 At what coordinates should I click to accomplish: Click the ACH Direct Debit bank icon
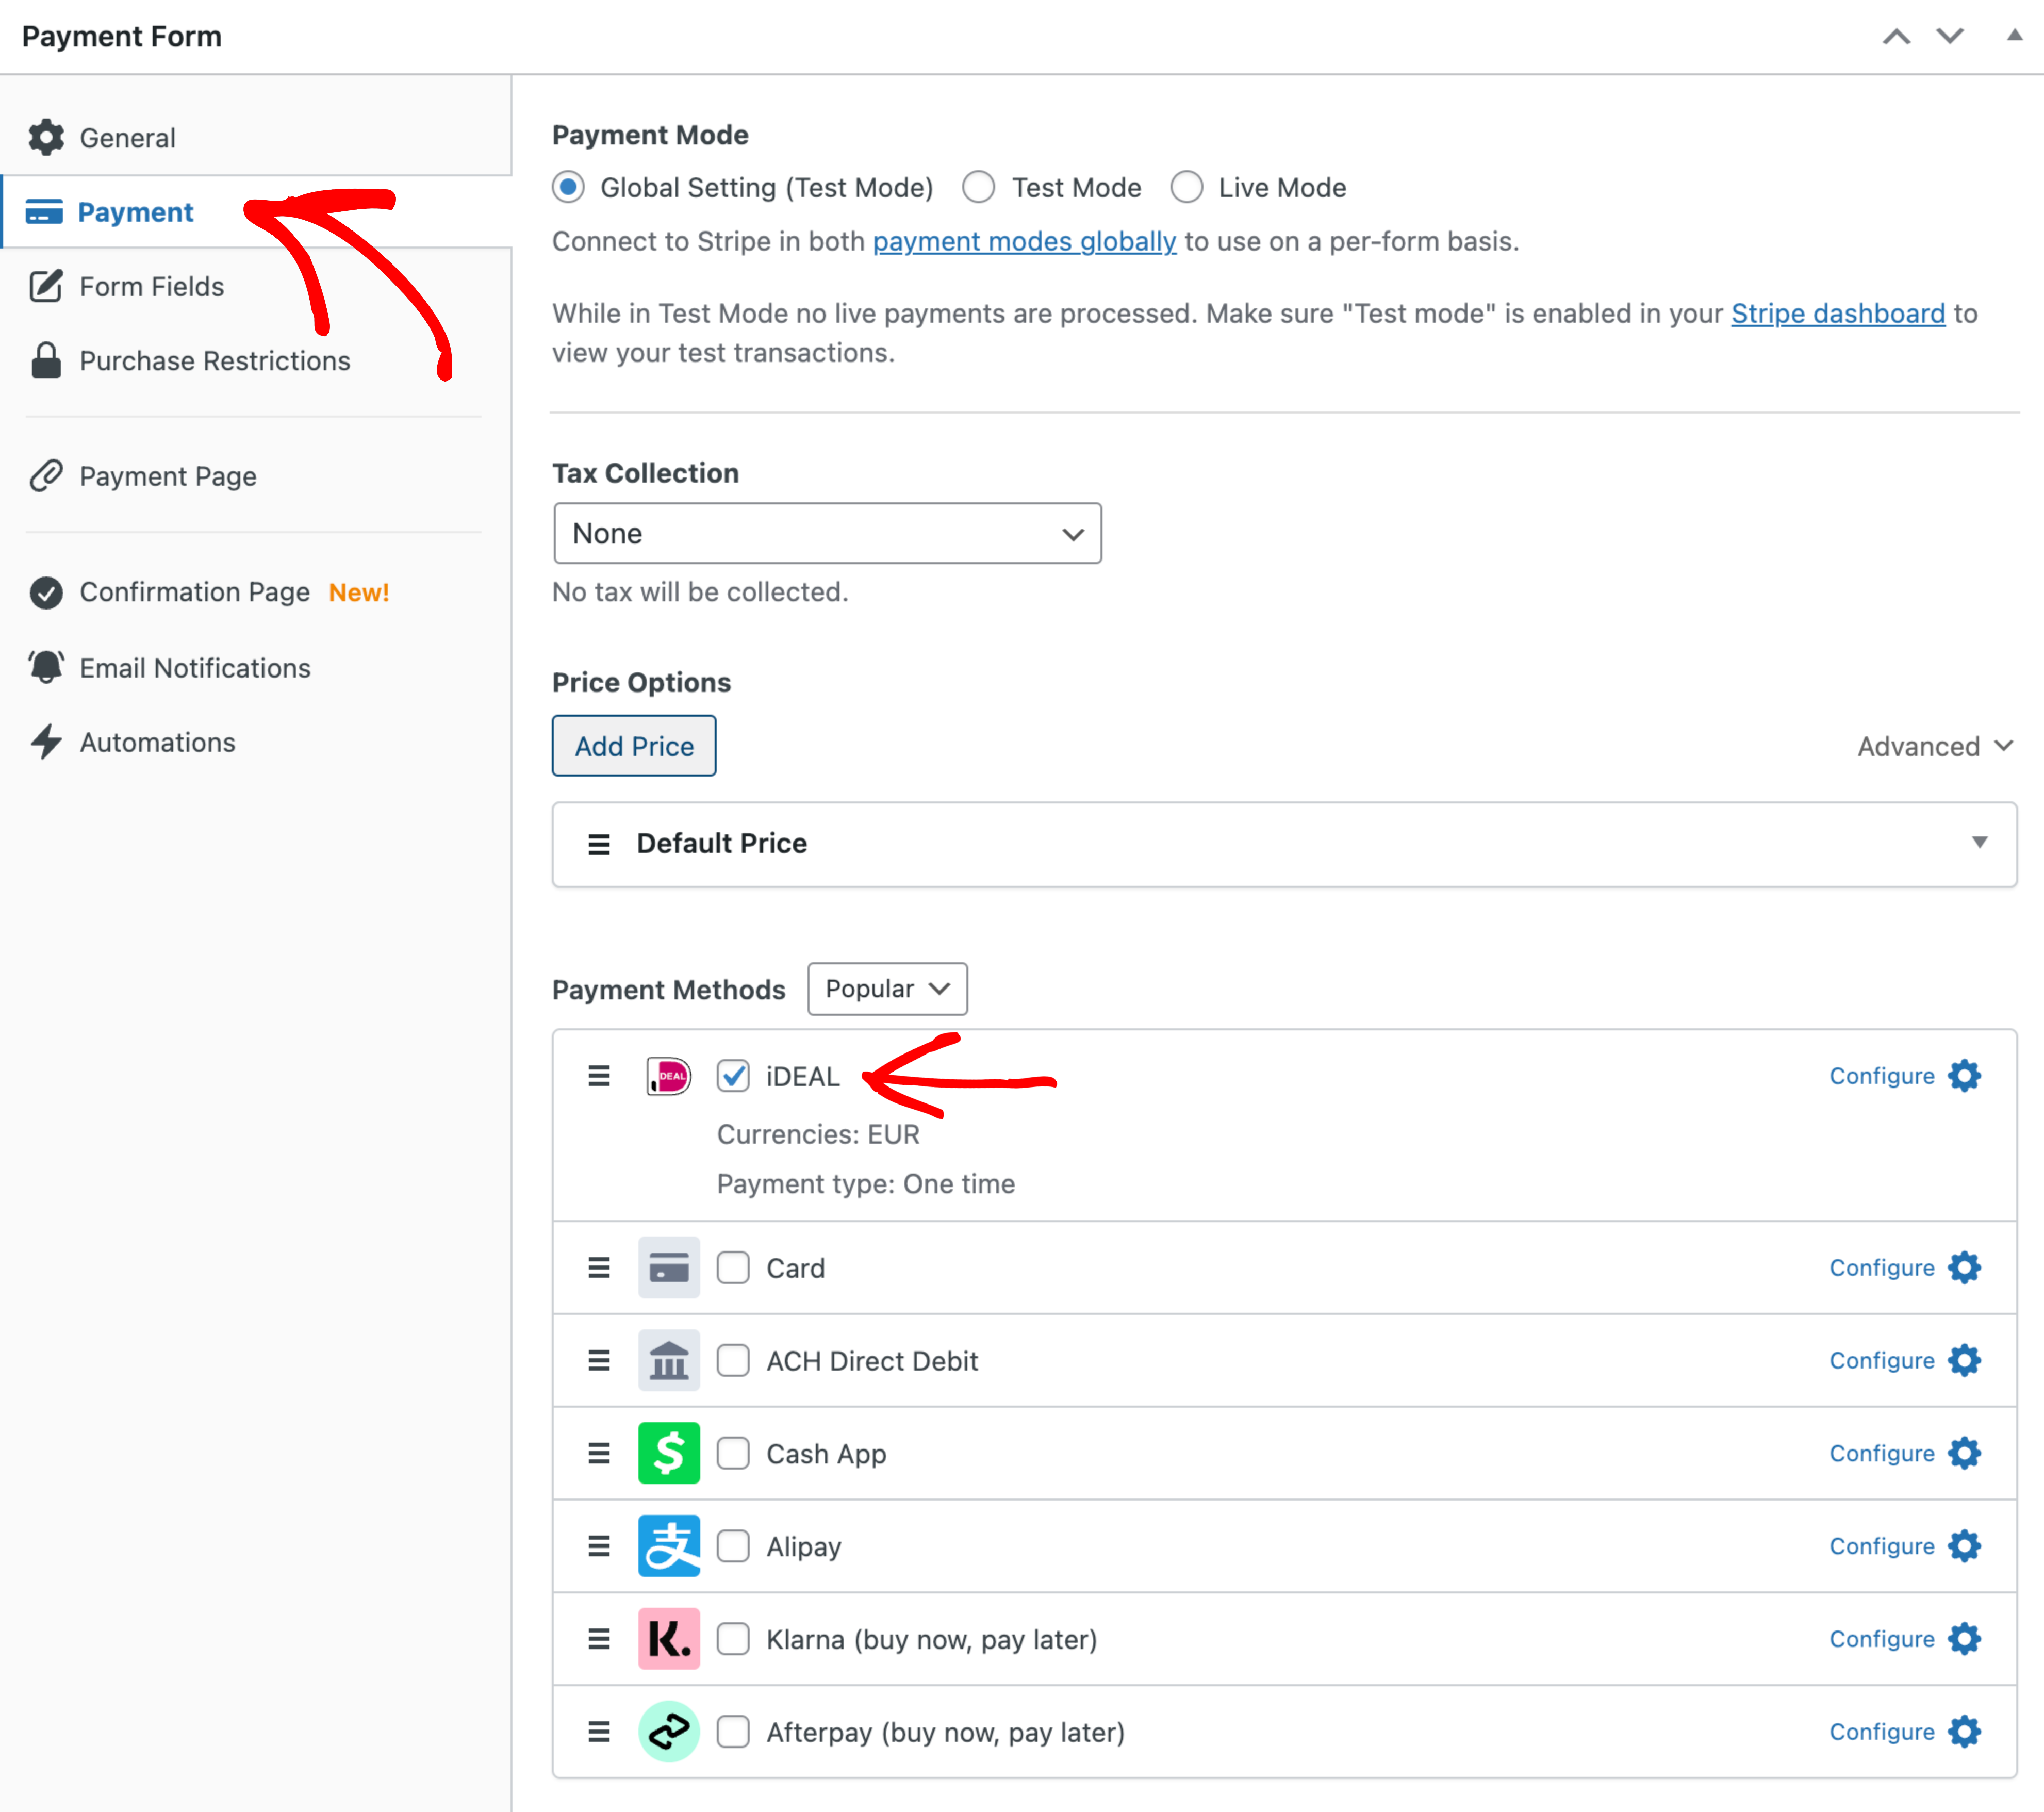pyautogui.click(x=668, y=1360)
